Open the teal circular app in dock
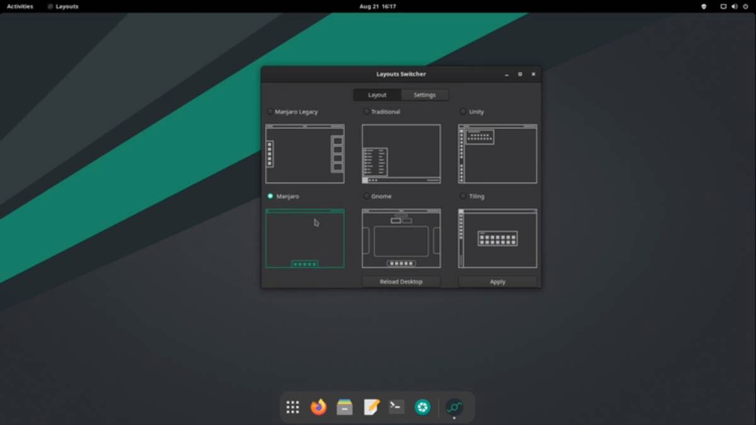The height and width of the screenshot is (425, 756). pos(422,407)
